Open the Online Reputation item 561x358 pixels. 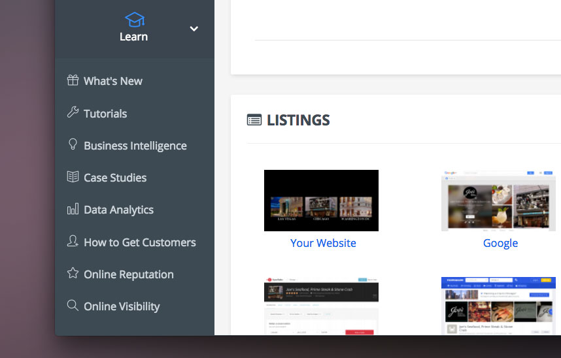click(x=129, y=274)
